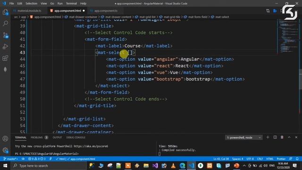Click the 'Course' label text on line 42
This screenshot has height=170, width=302.
coord(132,46)
